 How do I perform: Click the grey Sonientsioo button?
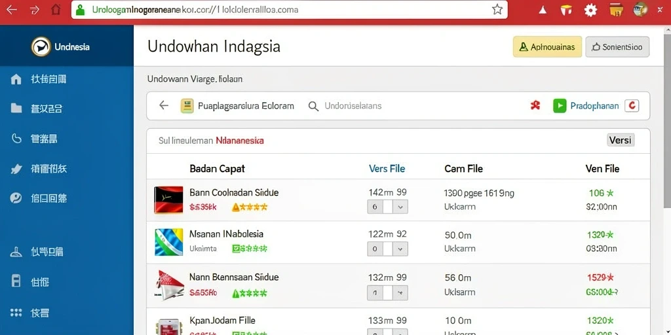point(617,47)
